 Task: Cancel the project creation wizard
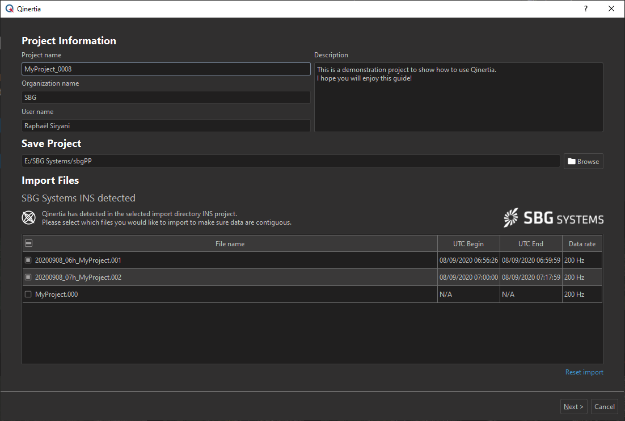(604, 406)
